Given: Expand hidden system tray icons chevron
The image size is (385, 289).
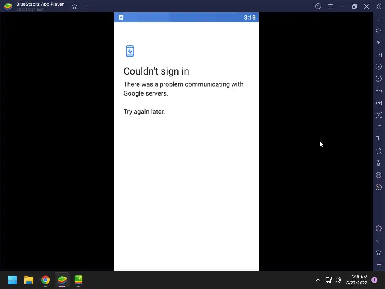Looking at the screenshot, I should click(318, 280).
